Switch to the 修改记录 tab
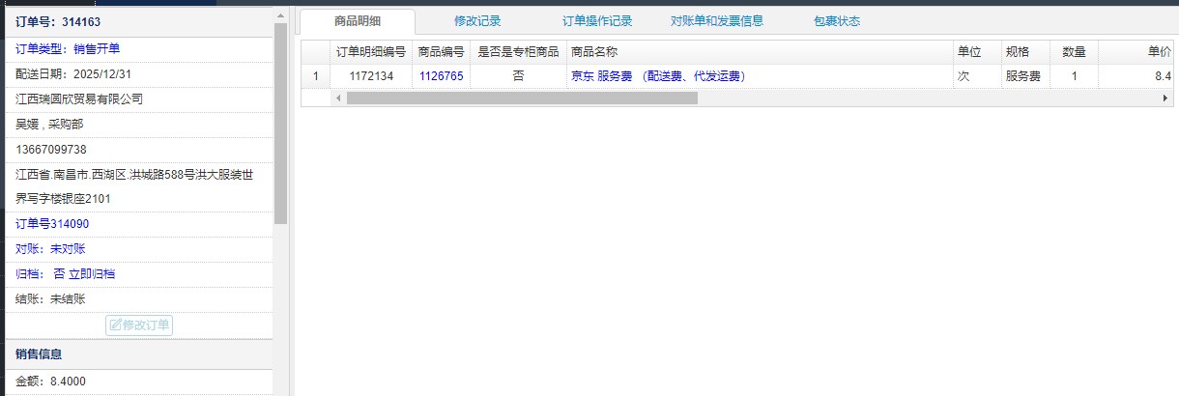This screenshot has height=396, width=1179. click(x=477, y=21)
